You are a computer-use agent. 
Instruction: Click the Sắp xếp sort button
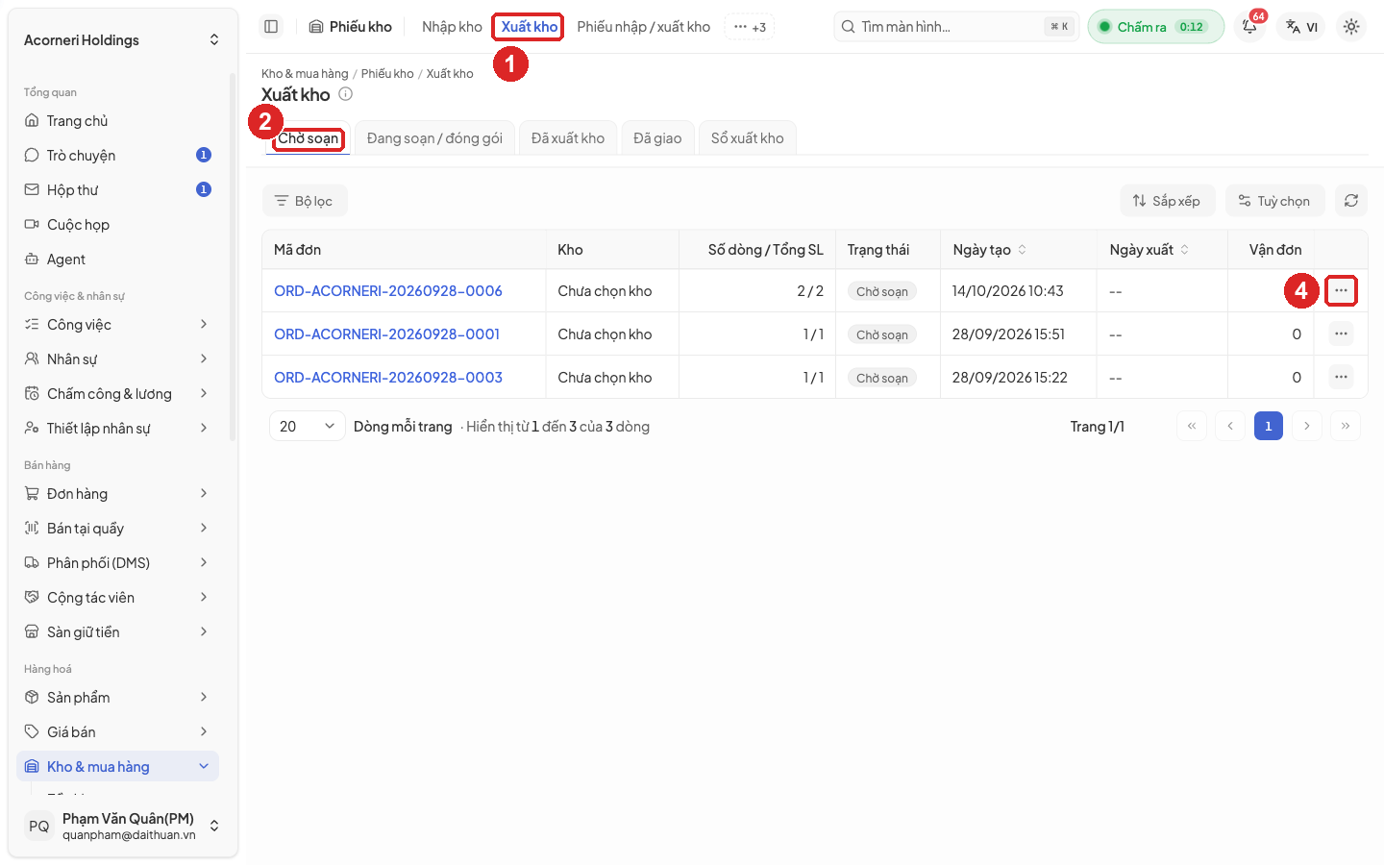(x=1167, y=201)
